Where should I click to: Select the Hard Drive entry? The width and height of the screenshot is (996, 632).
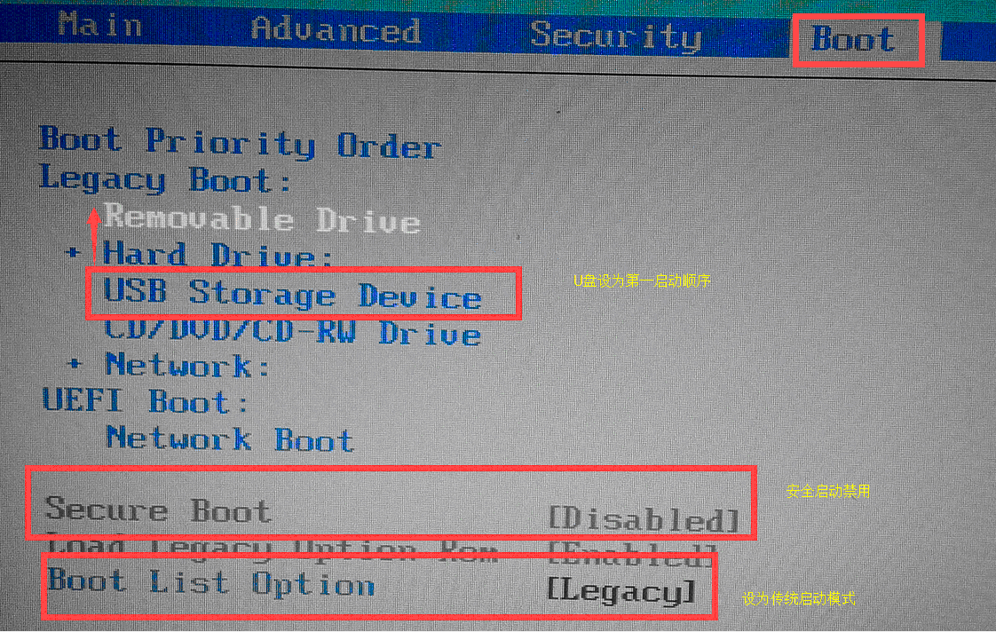coord(217,255)
